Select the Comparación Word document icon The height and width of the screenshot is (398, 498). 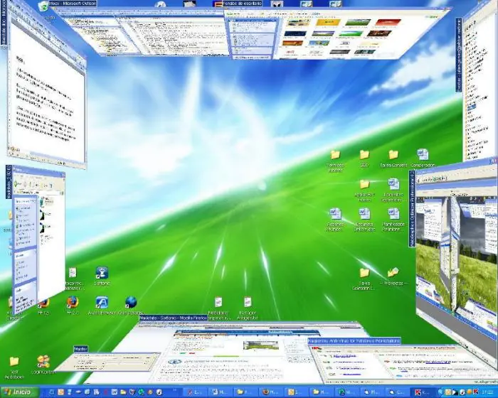click(423, 154)
